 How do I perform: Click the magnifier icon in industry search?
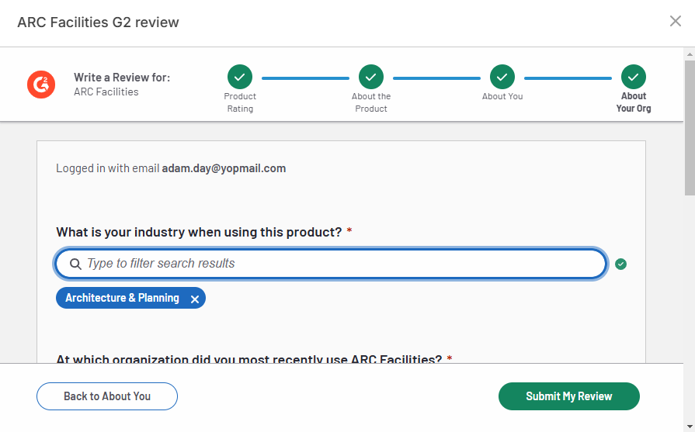point(75,264)
